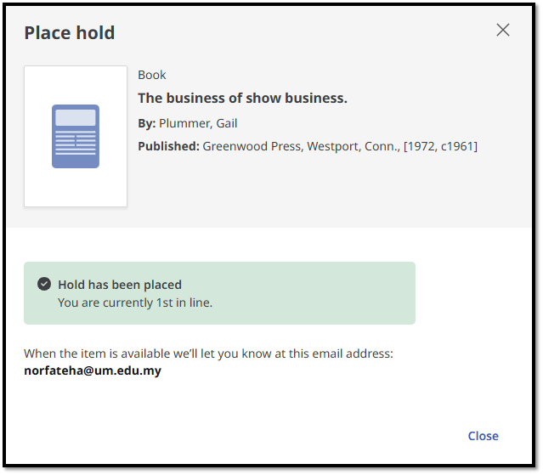Click the success checkmark icon
543x475 pixels.
[x=44, y=285]
